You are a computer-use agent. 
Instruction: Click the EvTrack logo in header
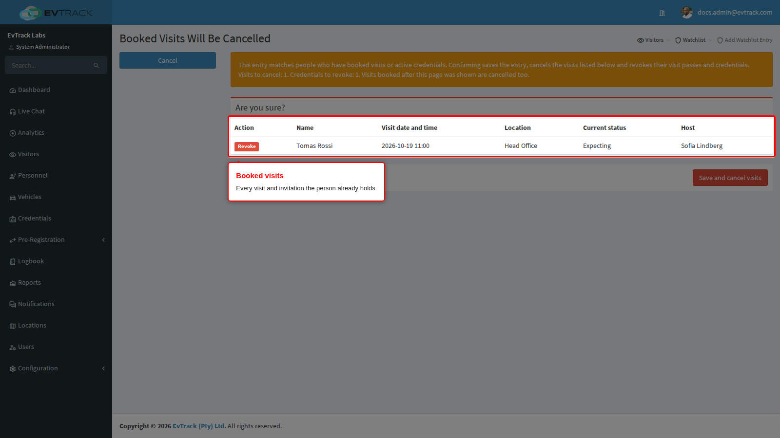tap(56, 13)
